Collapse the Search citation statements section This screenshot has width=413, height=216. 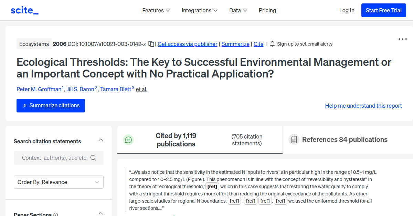[x=101, y=140]
